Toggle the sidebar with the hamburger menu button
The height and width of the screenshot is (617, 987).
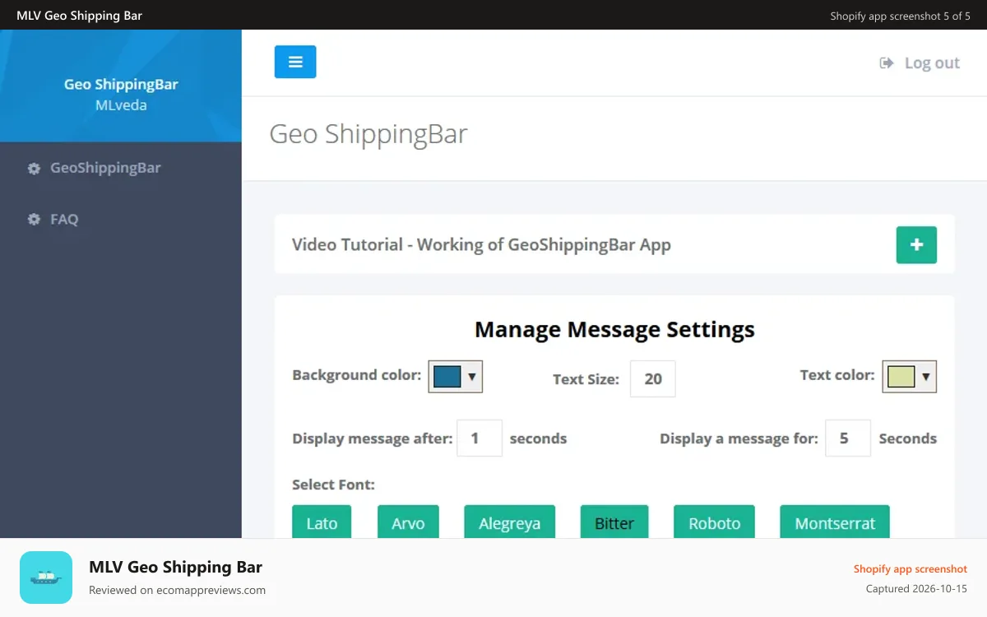[x=295, y=62]
